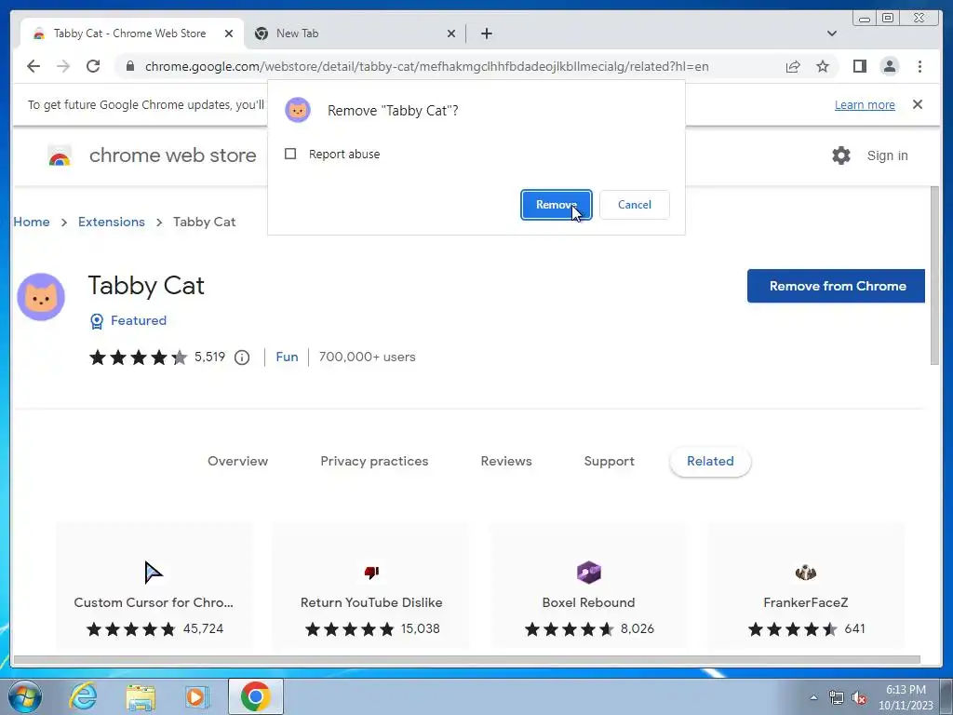The height and width of the screenshot is (715, 953).
Task: Click Sign in on web store
Action: pyautogui.click(x=887, y=155)
